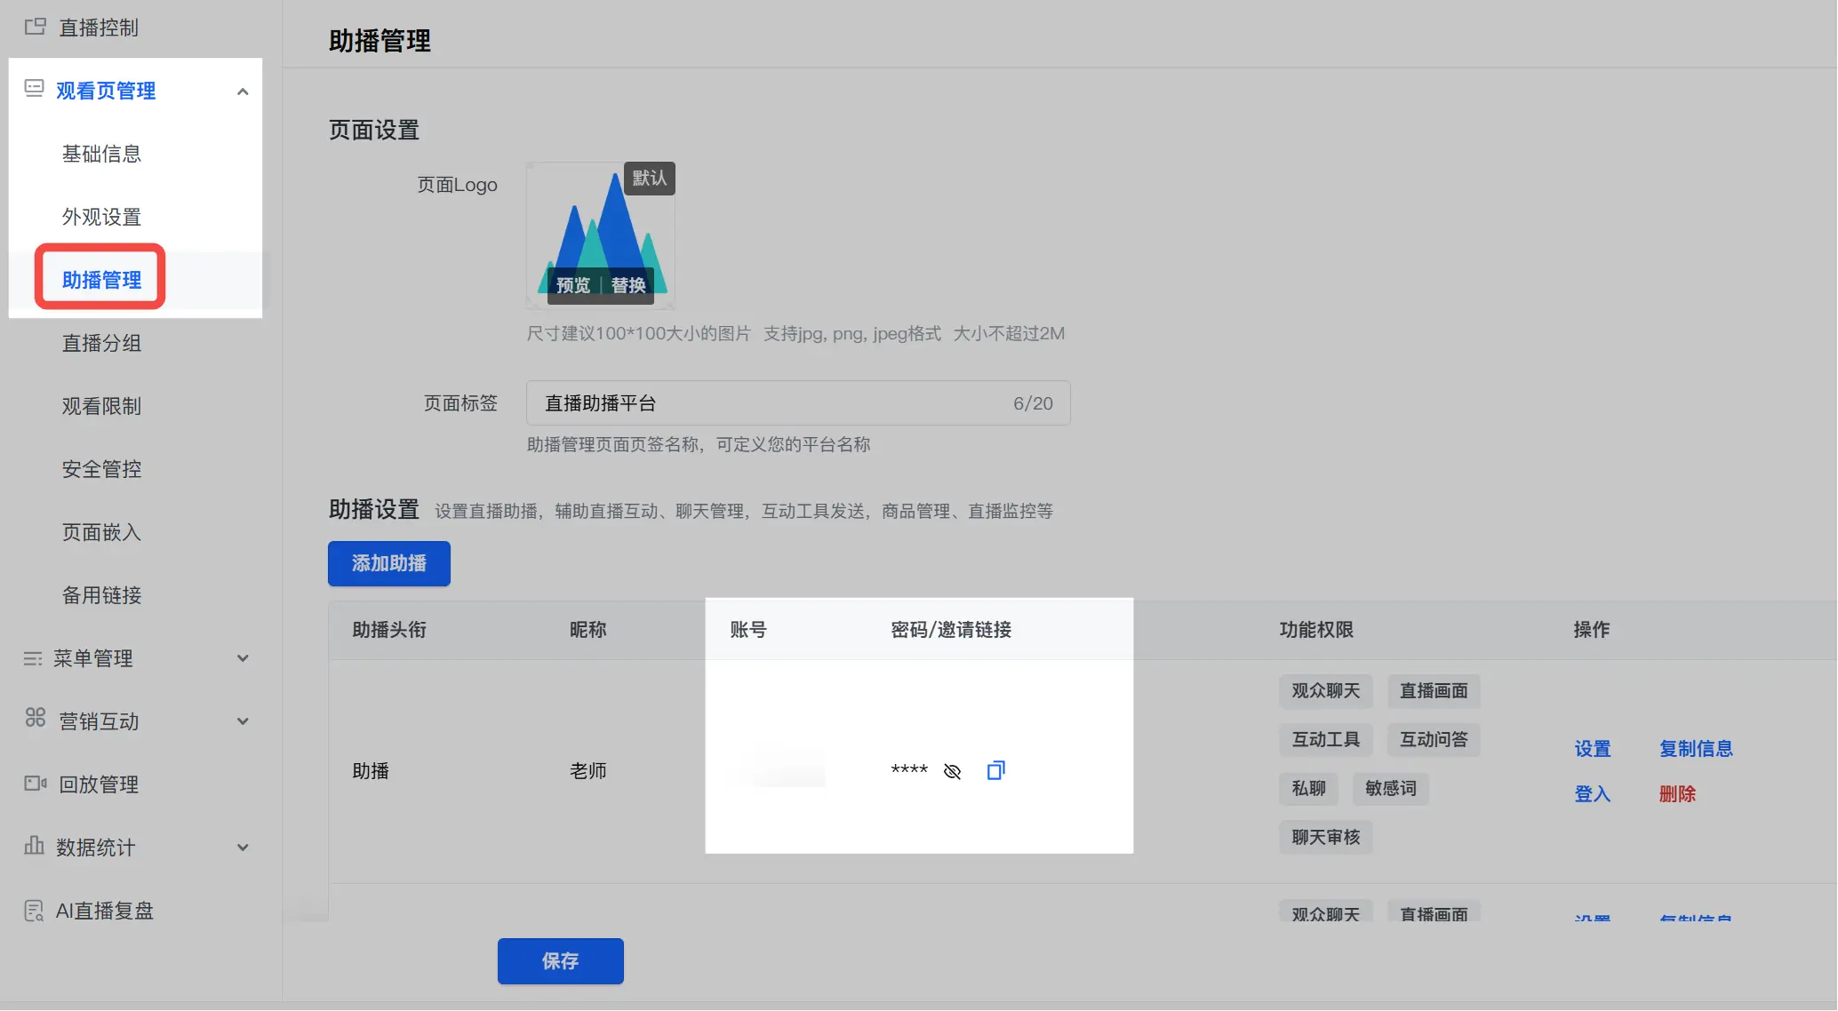The height and width of the screenshot is (1011, 1838).
Task: Copy the password using the copy icon
Action: [996, 770]
